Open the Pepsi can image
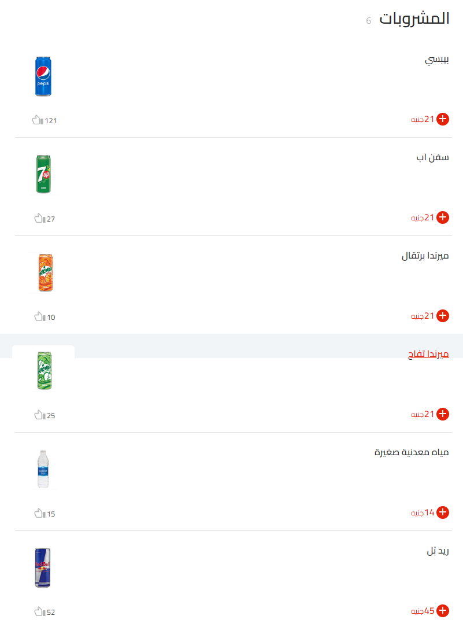This screenshot has width=463, height=627. click(x=43, y=76)
